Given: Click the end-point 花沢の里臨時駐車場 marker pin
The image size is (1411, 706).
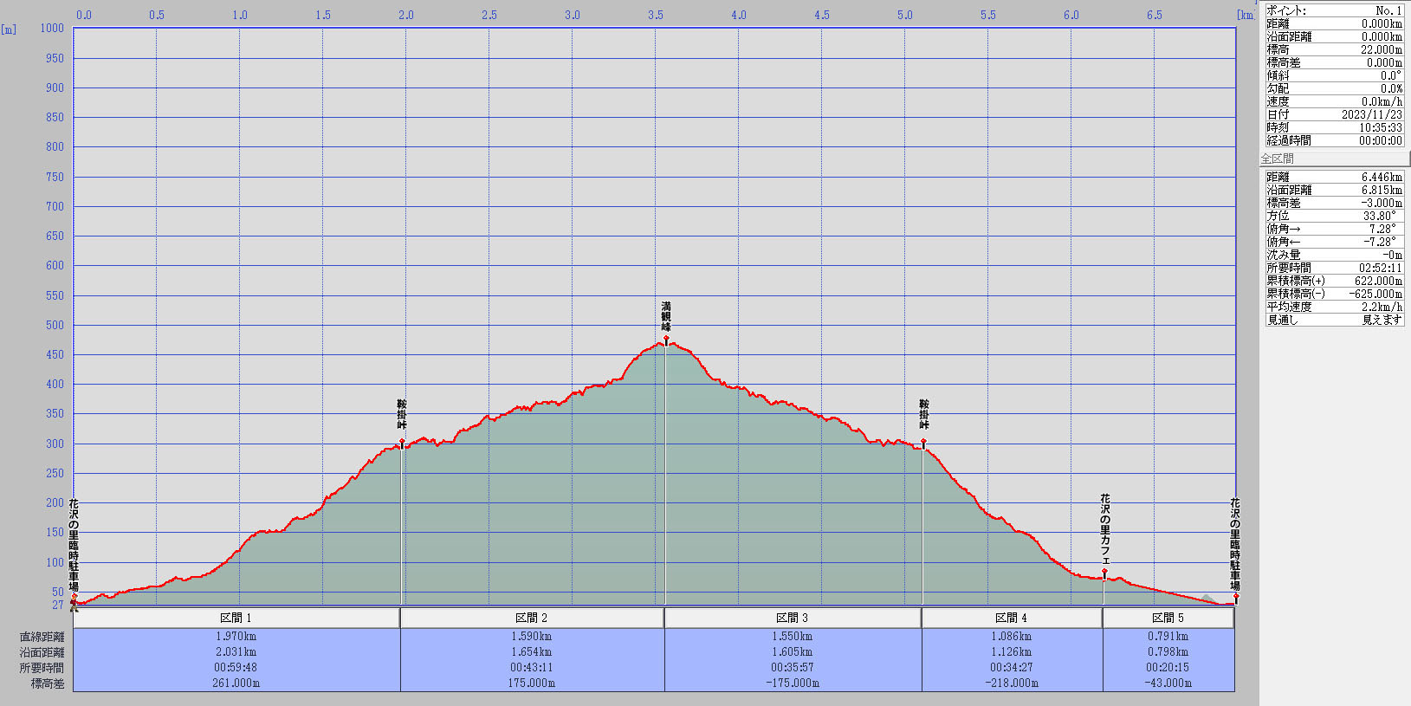Looking at the screenshot, I should click(1236, 597).
